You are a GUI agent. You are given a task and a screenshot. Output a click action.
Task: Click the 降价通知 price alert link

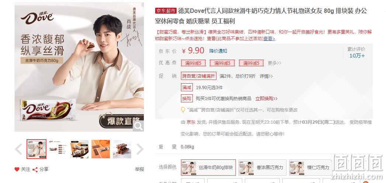(218, 51)
